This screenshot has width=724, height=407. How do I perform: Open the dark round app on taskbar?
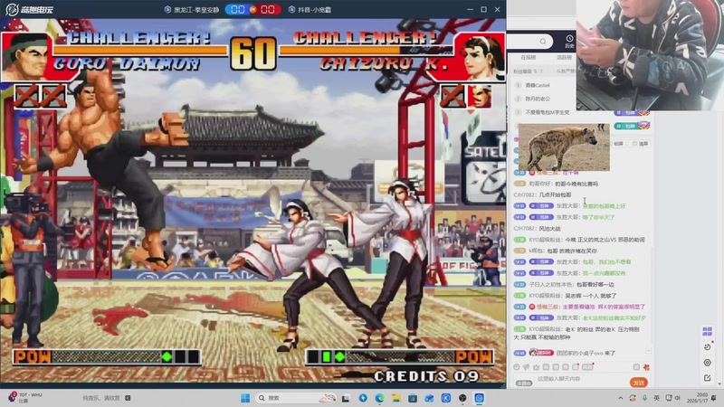(462, 398)
